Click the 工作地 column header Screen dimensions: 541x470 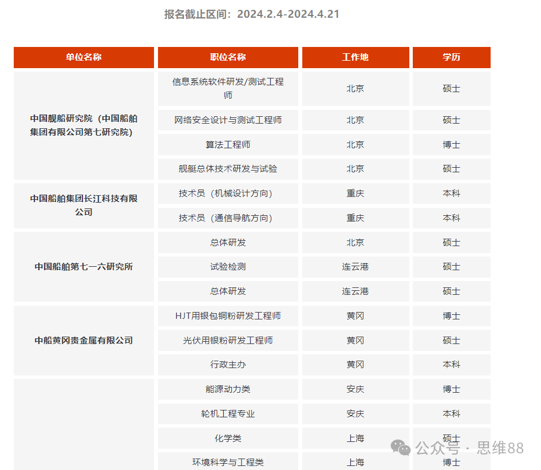356,57
